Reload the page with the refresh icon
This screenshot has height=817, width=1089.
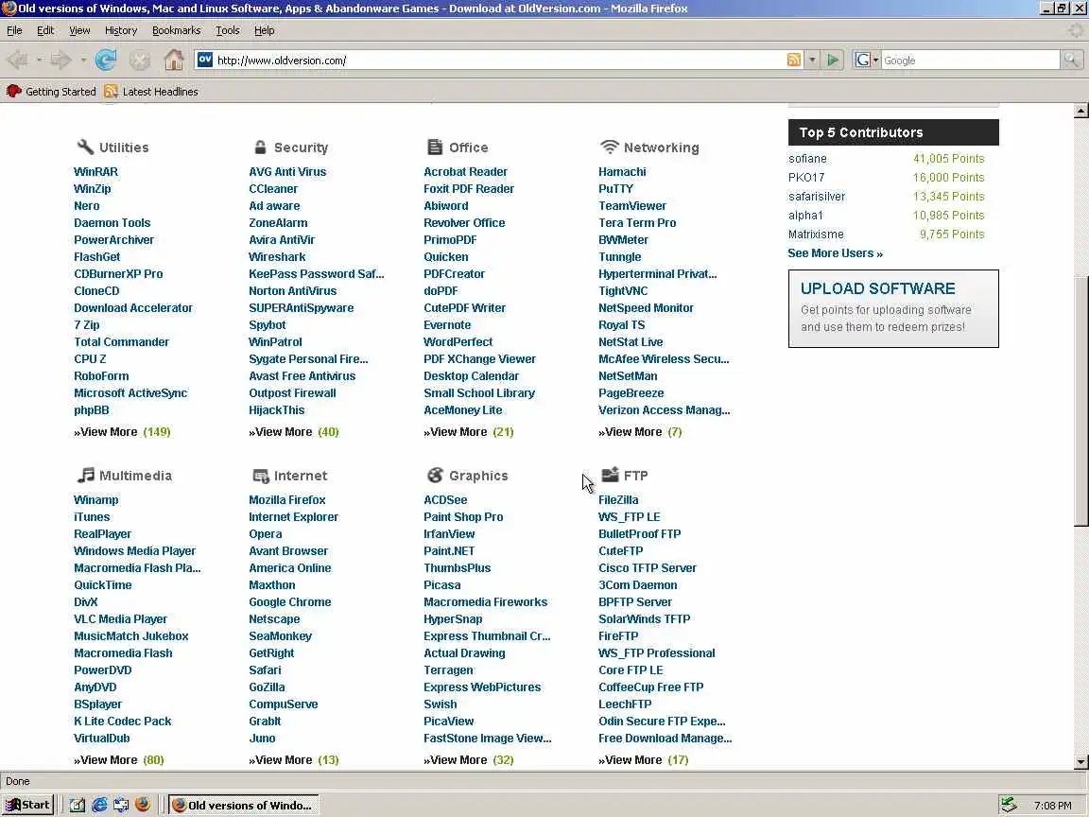point(106,61)
